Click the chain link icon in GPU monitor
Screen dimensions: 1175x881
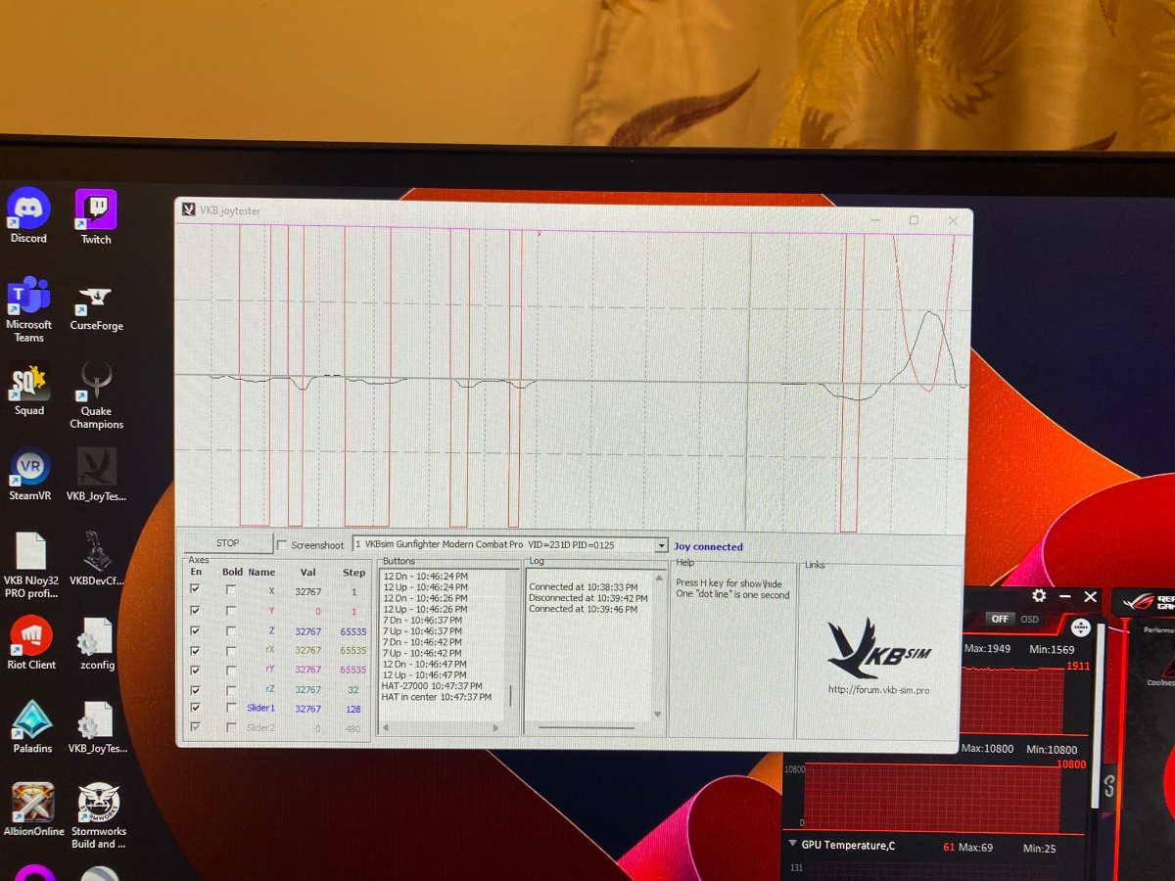(x=1109, y=785)
